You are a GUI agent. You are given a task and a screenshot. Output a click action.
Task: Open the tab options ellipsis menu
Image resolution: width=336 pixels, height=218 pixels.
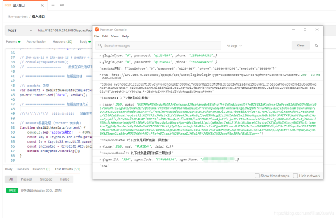[x=62, y=6]
